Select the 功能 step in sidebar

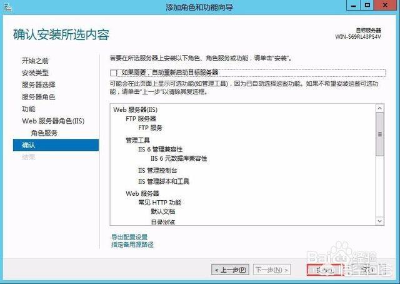point(29,109)
